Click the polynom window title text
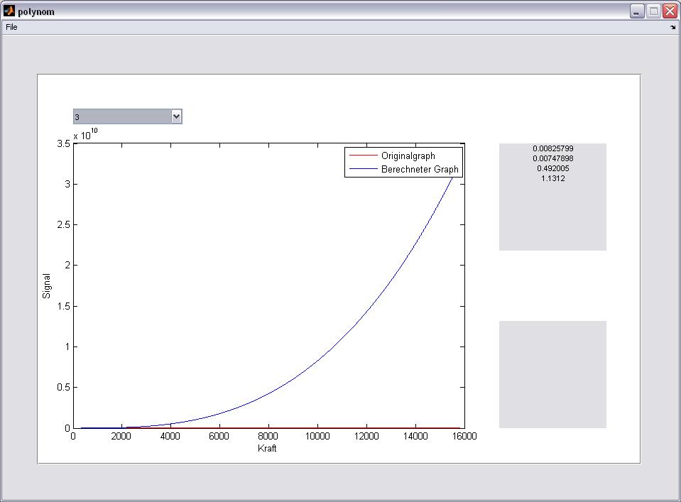681x502 pixels. pyautogui.click(x=36, y=11)
